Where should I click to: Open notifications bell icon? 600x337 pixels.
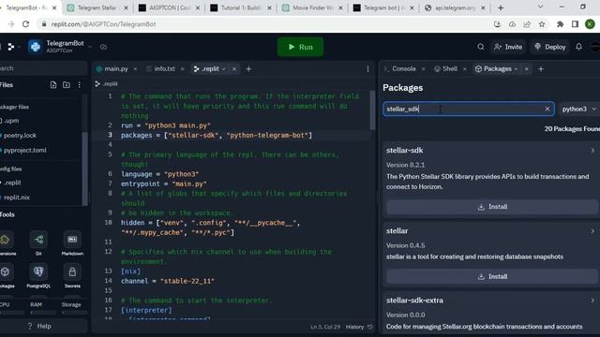(x=578, y=47)
